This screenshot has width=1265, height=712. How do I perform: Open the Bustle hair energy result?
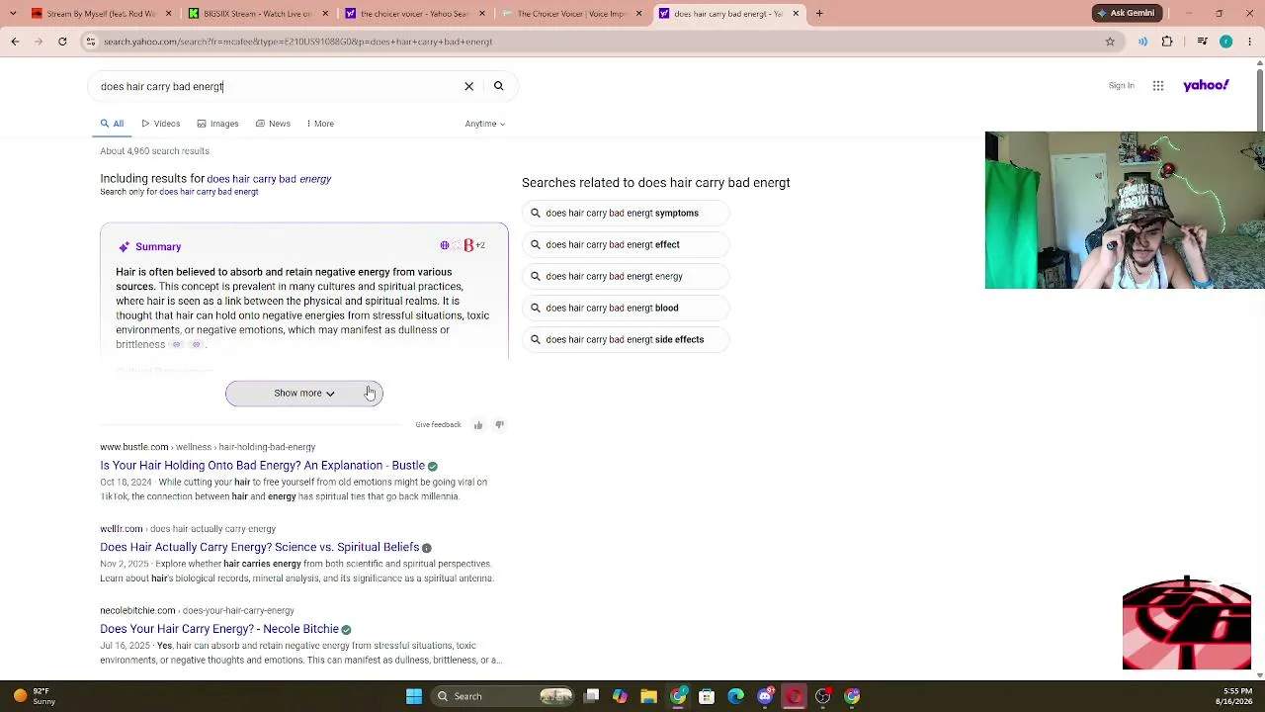click(262, 466)
